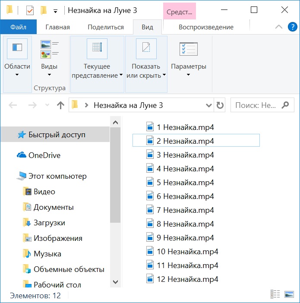Go forward with the right arrow
The height and width of the screenshot is (303, 300).
coord(32,105)
